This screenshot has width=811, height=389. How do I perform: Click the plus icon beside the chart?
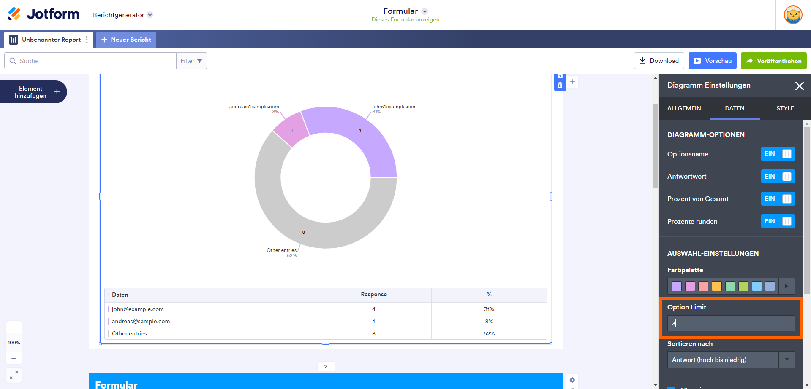pyautogui.click(x=572, y=82)
